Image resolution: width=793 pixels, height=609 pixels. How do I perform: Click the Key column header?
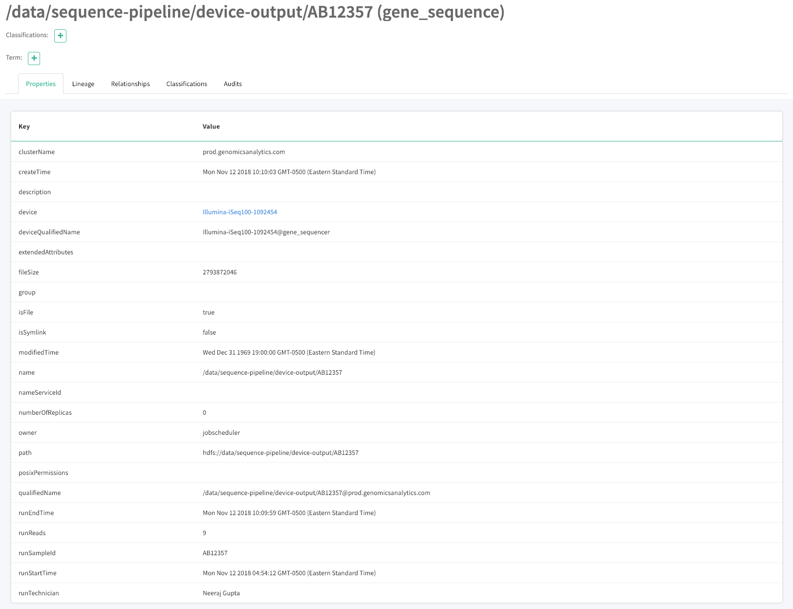pyautogui.click(x=24, y=126)
